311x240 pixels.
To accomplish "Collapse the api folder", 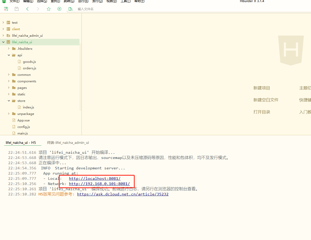I will pos(9,55).
